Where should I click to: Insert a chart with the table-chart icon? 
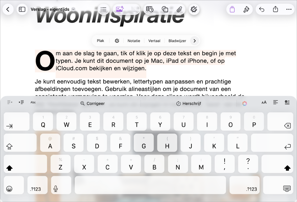point(150,9)
